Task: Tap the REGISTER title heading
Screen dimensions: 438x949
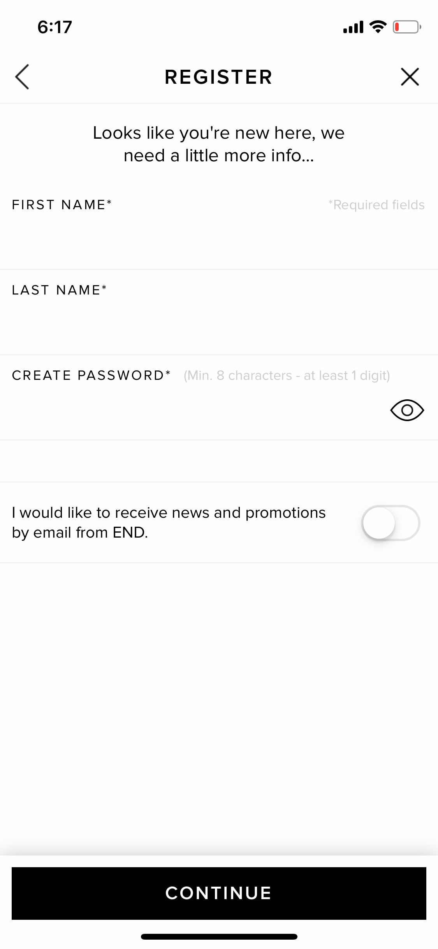Action: pyautogui.click(x=219, y=77)
